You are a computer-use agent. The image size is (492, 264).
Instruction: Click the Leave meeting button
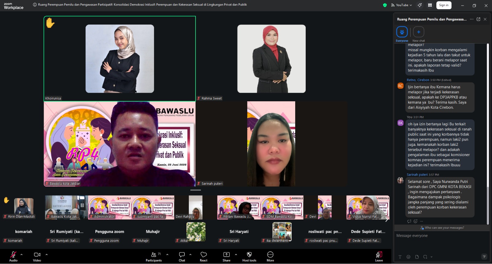(x=379, y=257)
